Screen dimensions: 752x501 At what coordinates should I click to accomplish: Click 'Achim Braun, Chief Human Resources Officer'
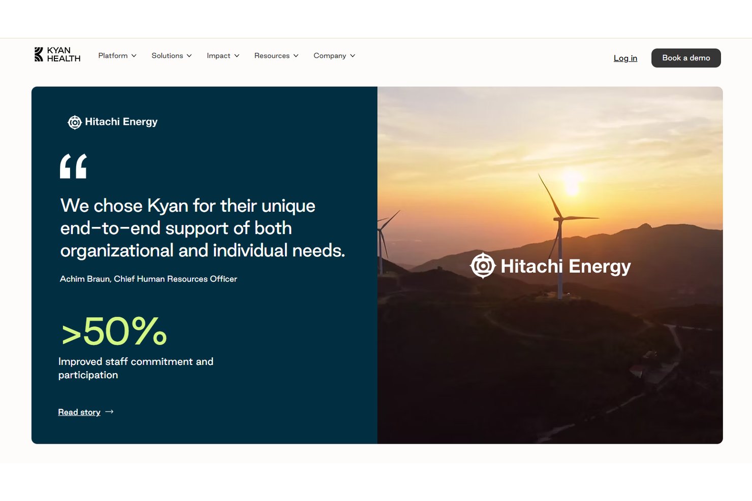pyautogui.click(x=148, y=279)
